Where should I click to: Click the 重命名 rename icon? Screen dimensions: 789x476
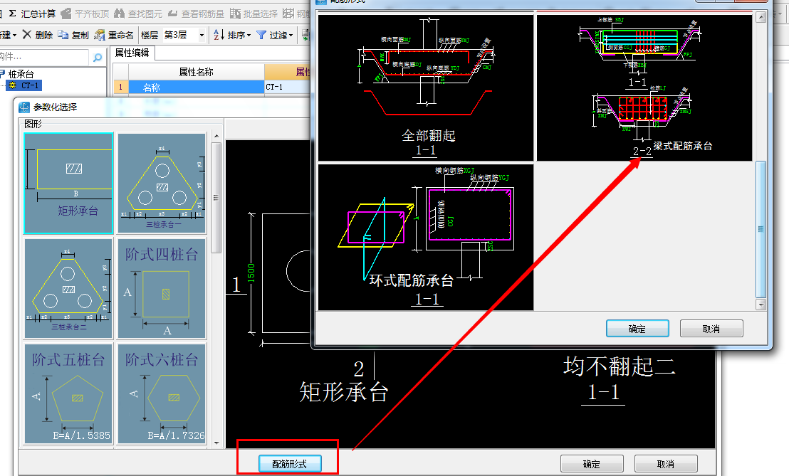(x=100, y=35)
